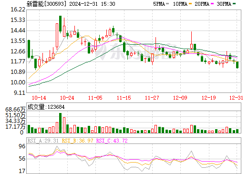Click the 成交量:123684 volume readout
248x174 pixels.
pyautogui.click(x=46, y=107)
